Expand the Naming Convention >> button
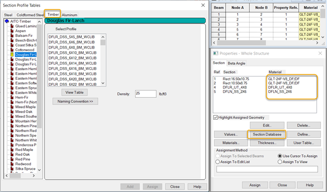Screen dimensions: 327x192 point(75,101)
